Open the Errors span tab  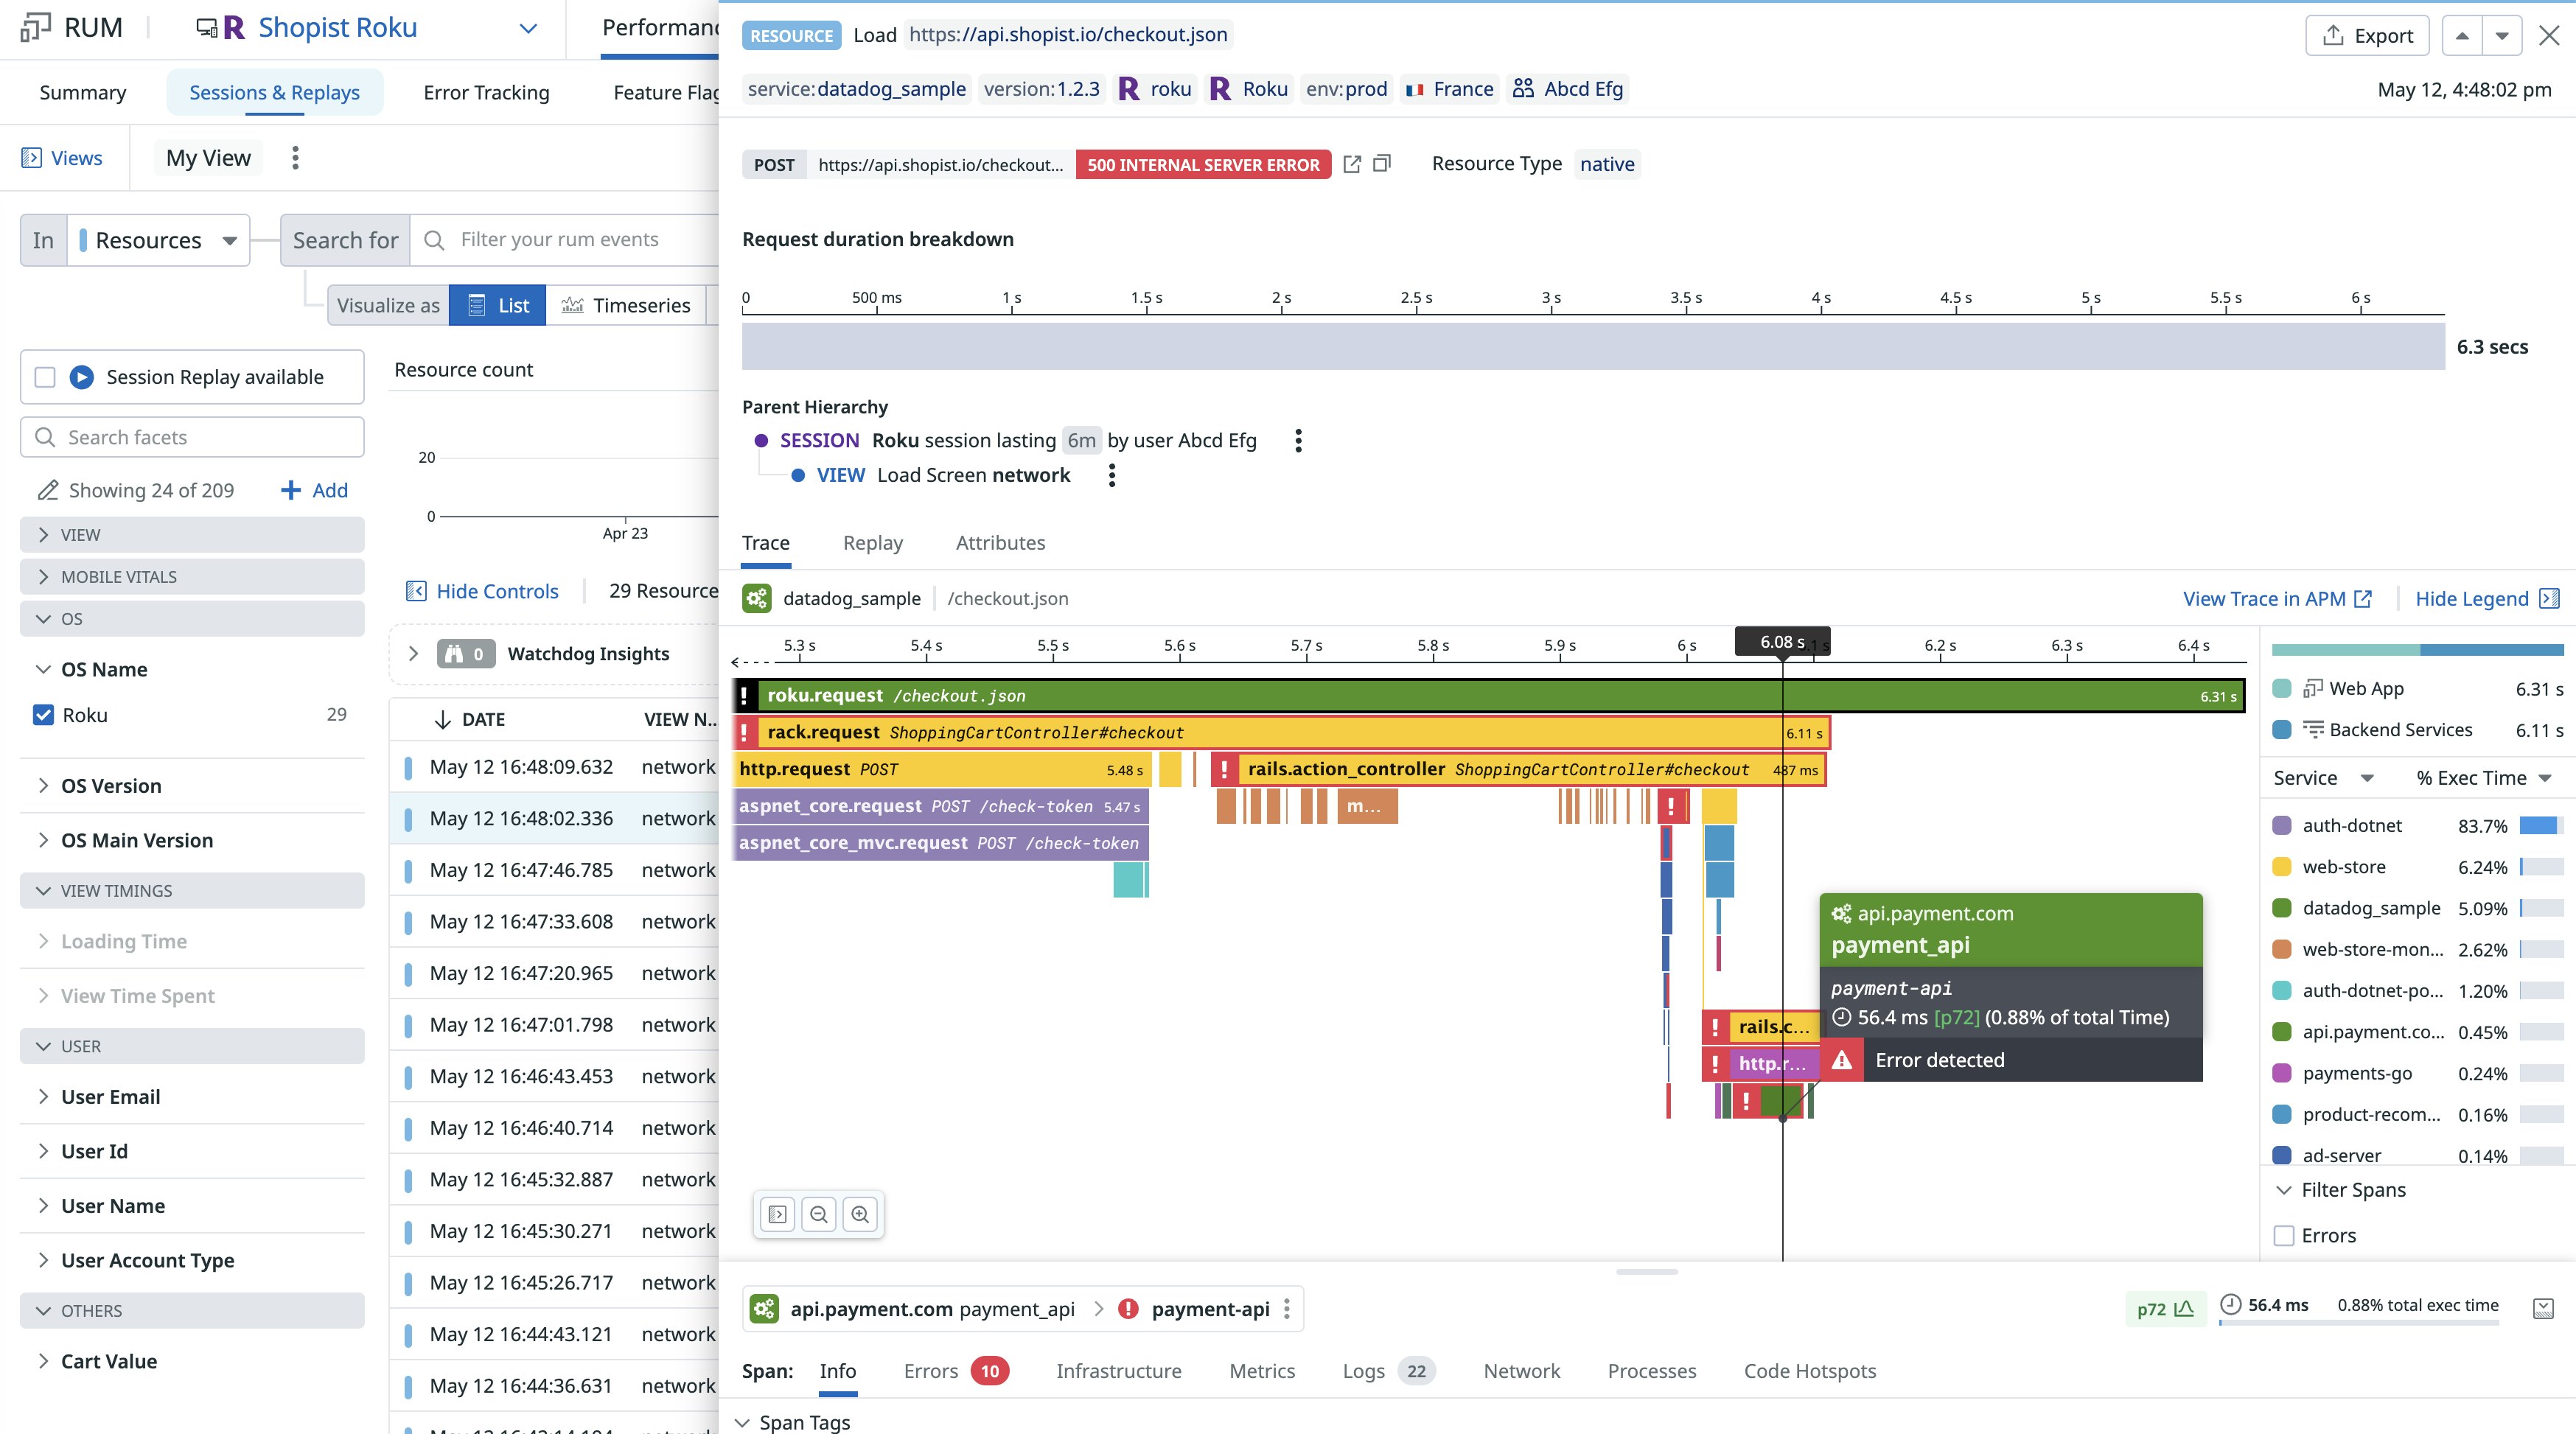tap(930, 1370)
